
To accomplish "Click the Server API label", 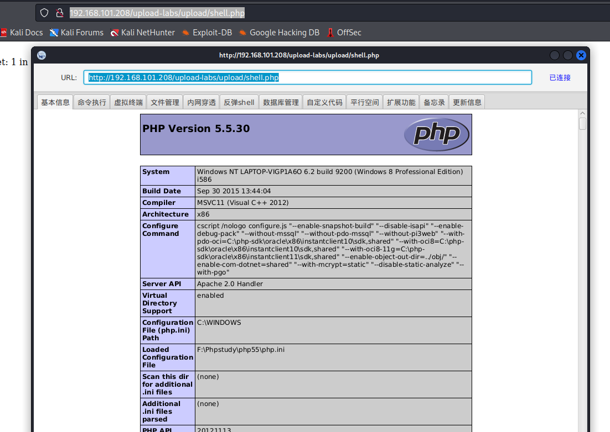I will [x=162, y=284].
